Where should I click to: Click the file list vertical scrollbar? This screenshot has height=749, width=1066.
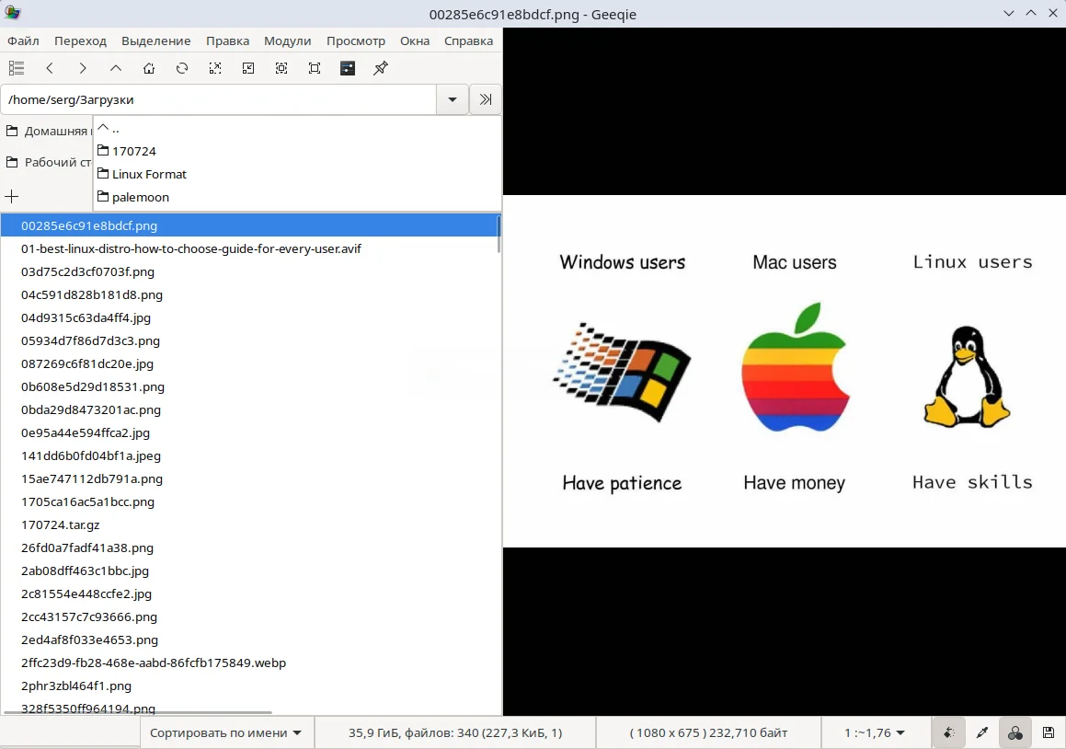[x=500, y=235]
